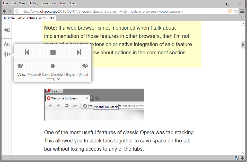Adjust the narration speed slider handle

pyautogui.click(x=53, y=66)
